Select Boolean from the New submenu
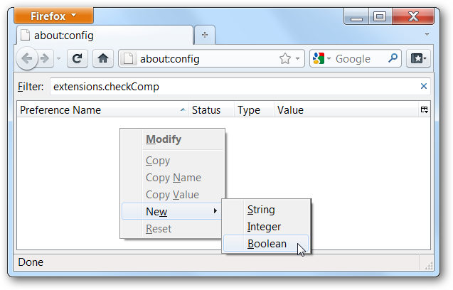Screen dimensions: 453x290 (x=267, y=244)
